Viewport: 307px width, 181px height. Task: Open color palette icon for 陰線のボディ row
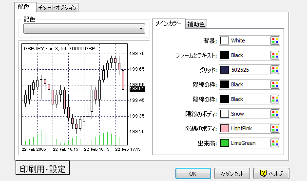click(x=275, y=128)
